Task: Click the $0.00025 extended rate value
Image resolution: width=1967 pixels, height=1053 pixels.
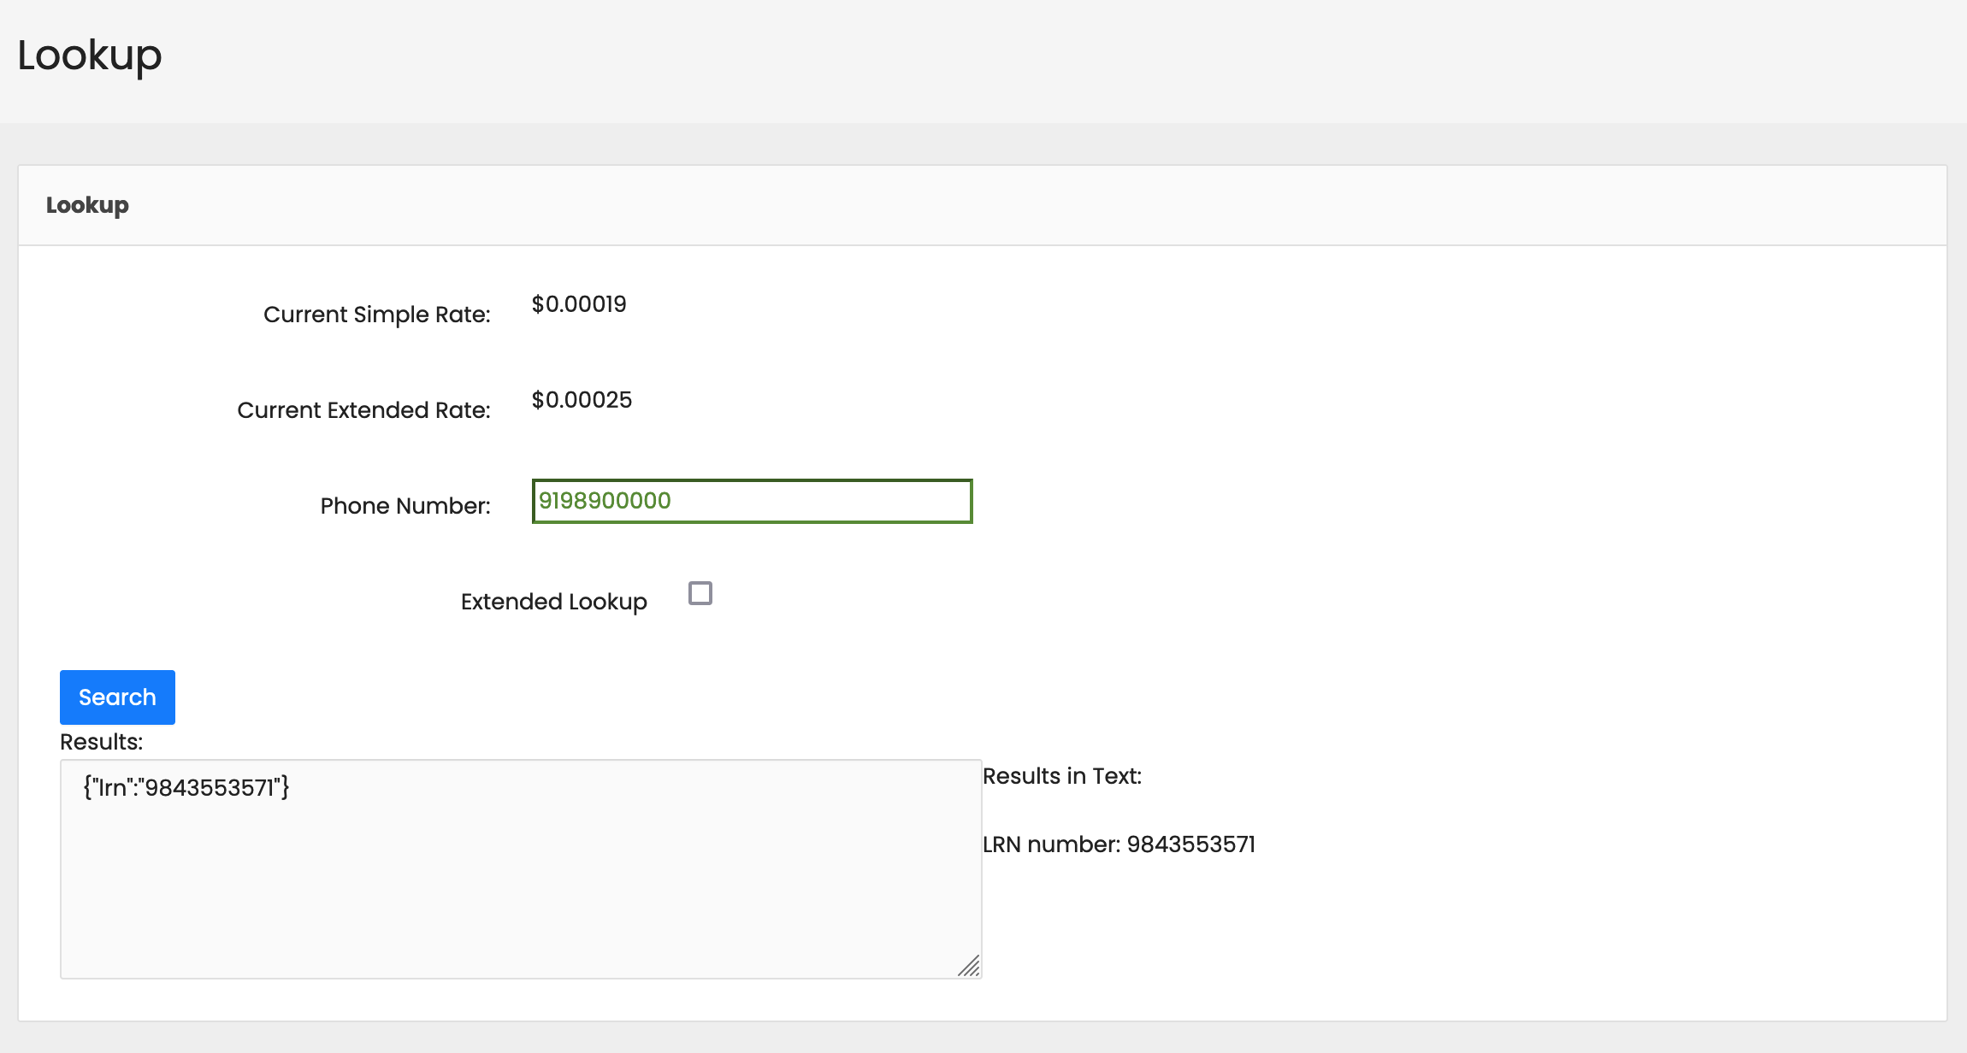Action: 582,400
